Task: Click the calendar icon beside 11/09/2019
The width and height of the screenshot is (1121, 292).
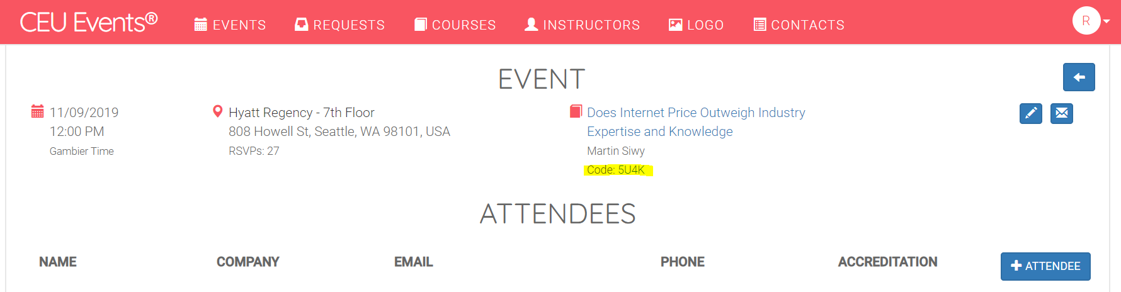Action: [38, 112]
